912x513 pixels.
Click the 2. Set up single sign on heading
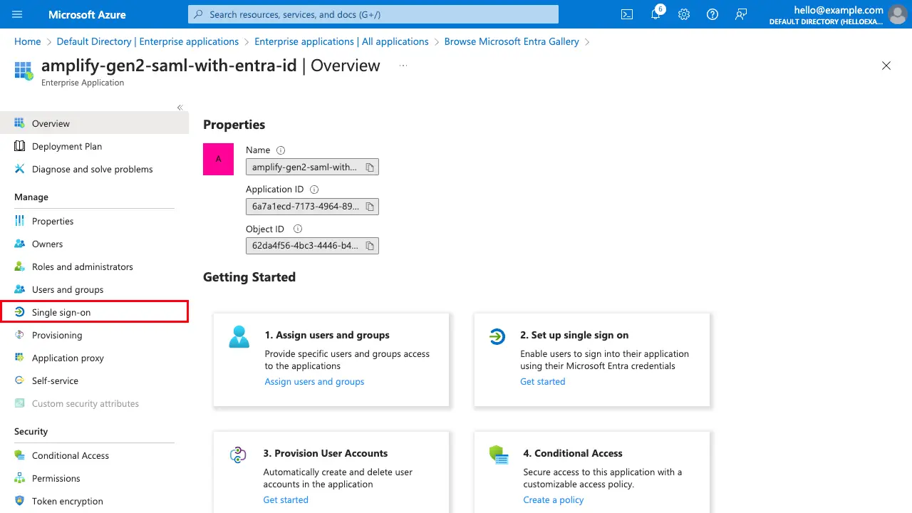(574, 335)
